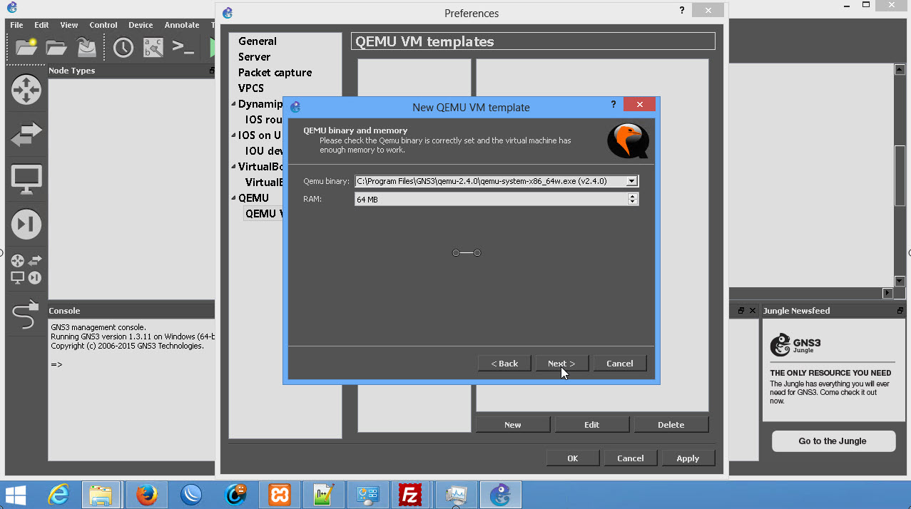Image resolution: width=911 pixels, height=509 pixels.
Task: Click the Go to the Jungle button
Action: point(833,441)
